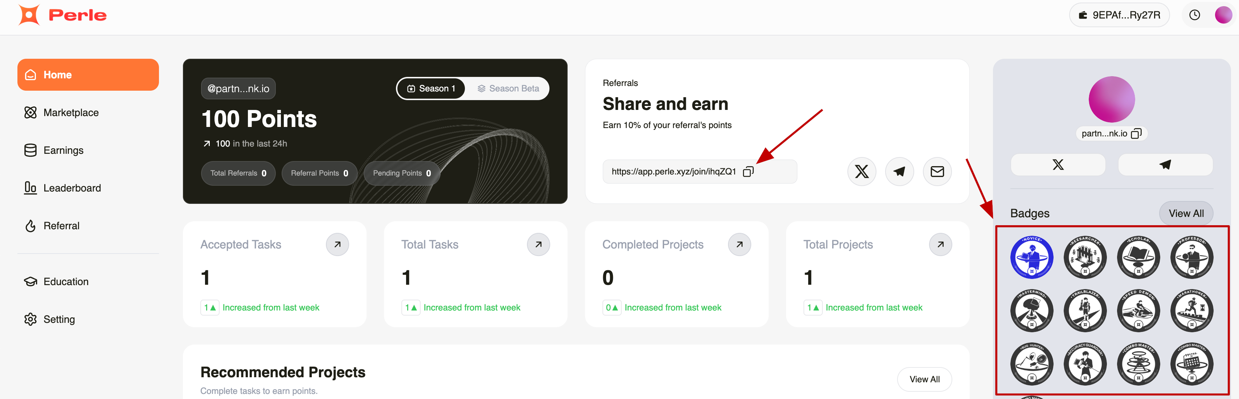Click the Novice badge icon
The width and height of the screenshot is (1239, 399).
[x=1031, y=258]
